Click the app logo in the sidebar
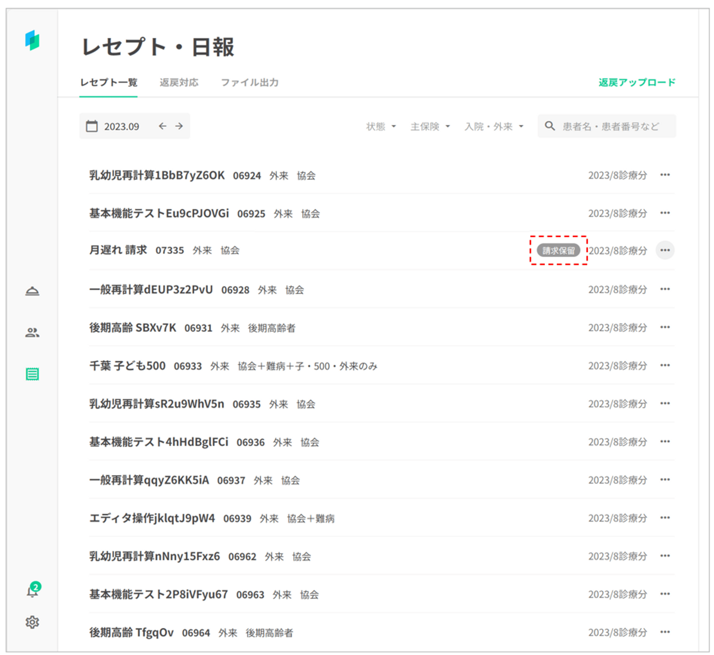 coord(32,40)
